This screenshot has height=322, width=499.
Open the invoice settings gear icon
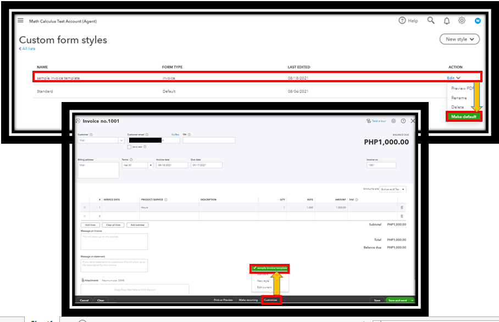pyautogui.click(x=393, y=121)
